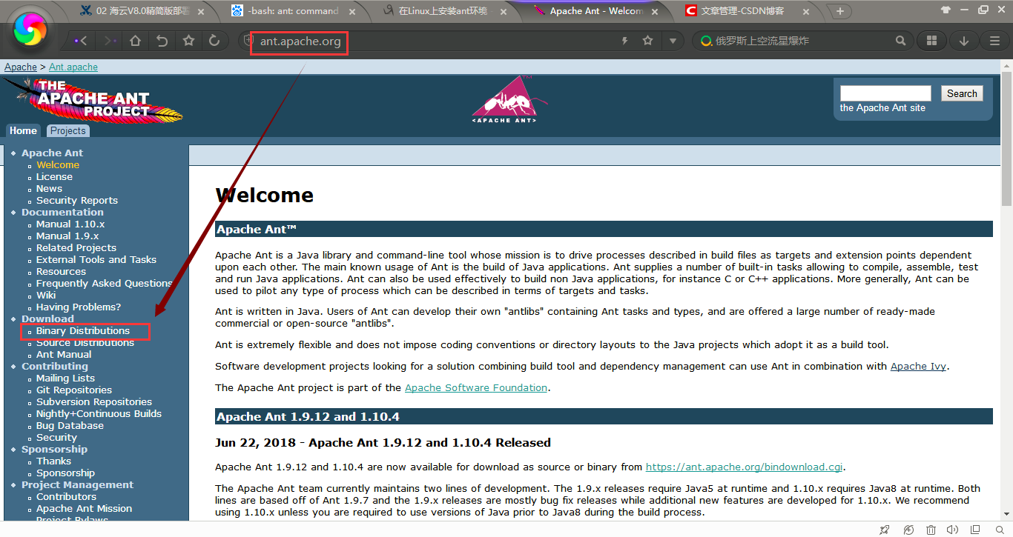Click the undo closed tab icon
The width and height of the screenshot is (1013, 537).
coord(162,41)
